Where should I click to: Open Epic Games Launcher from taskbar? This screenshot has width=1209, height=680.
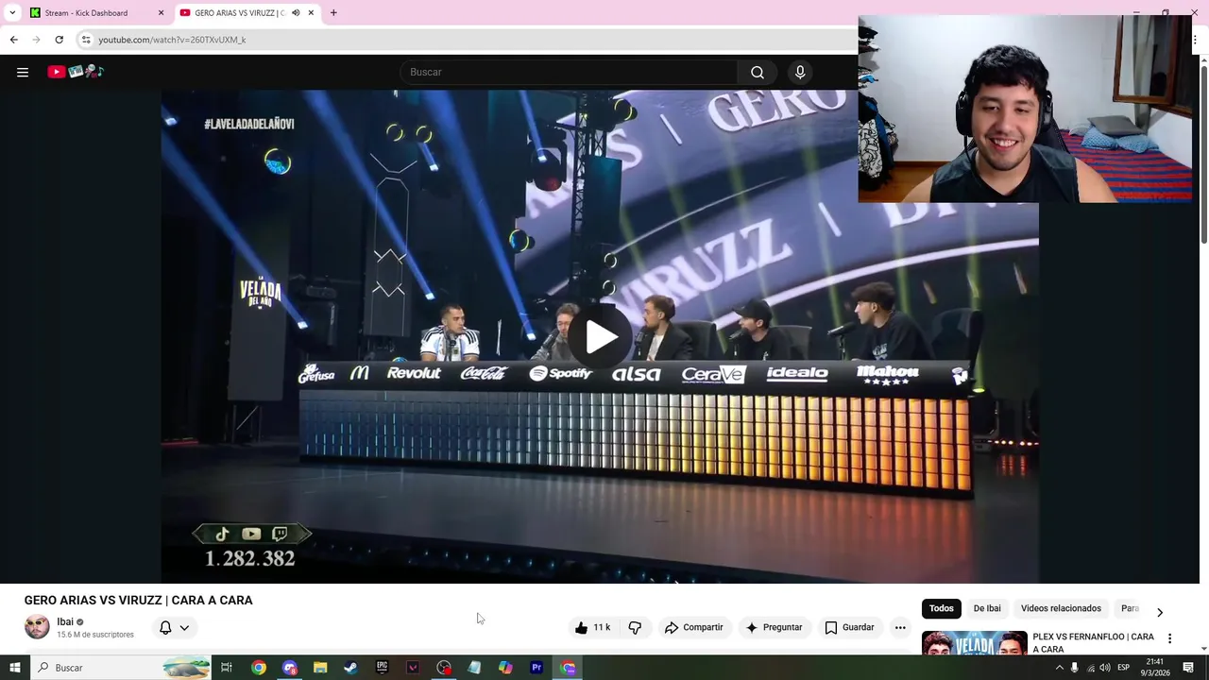pyautogui.click(x=382, y=668)
